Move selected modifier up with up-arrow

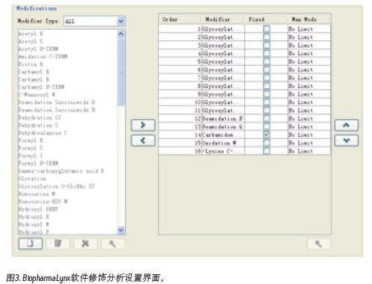point(347,125)
